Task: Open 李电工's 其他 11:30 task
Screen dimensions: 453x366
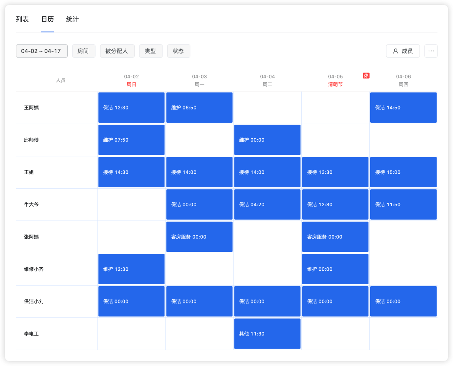Action: coord(267,334)
